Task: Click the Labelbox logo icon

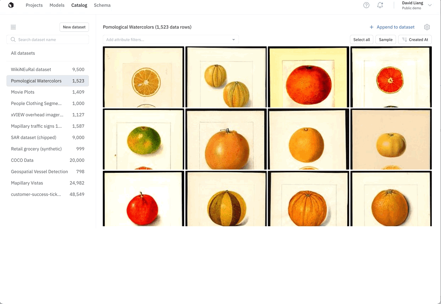Action: [11, 5]
